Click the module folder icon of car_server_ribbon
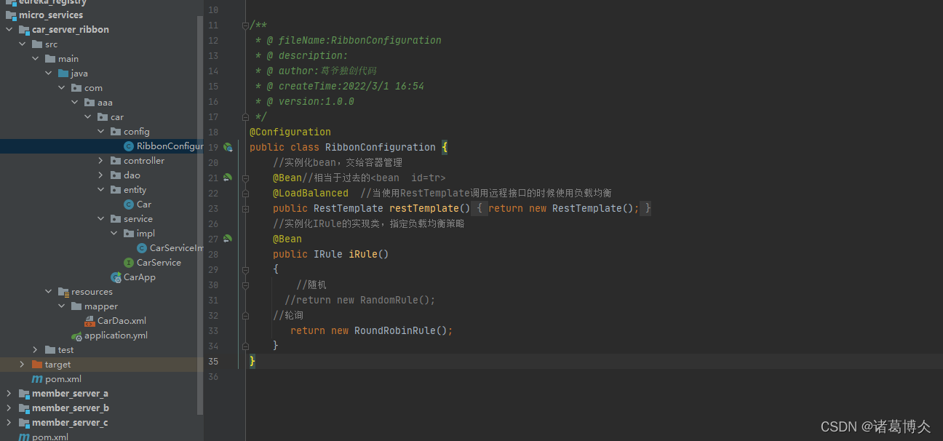The height and width of the screenshot is (441, 943). [x=24, y=30]
